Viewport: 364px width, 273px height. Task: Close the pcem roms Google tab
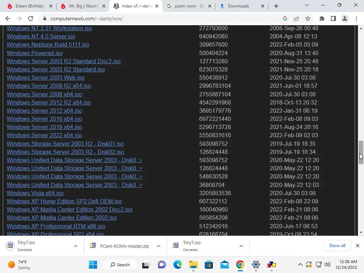[210, 6]
